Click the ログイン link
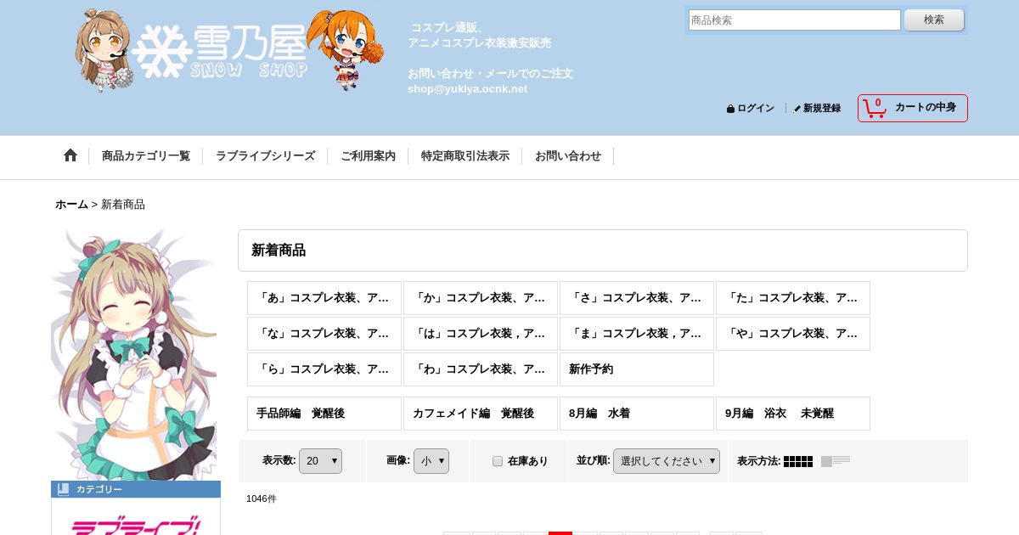The width and height of the screenshot is (1019, 535). click(x=756, y=109)
